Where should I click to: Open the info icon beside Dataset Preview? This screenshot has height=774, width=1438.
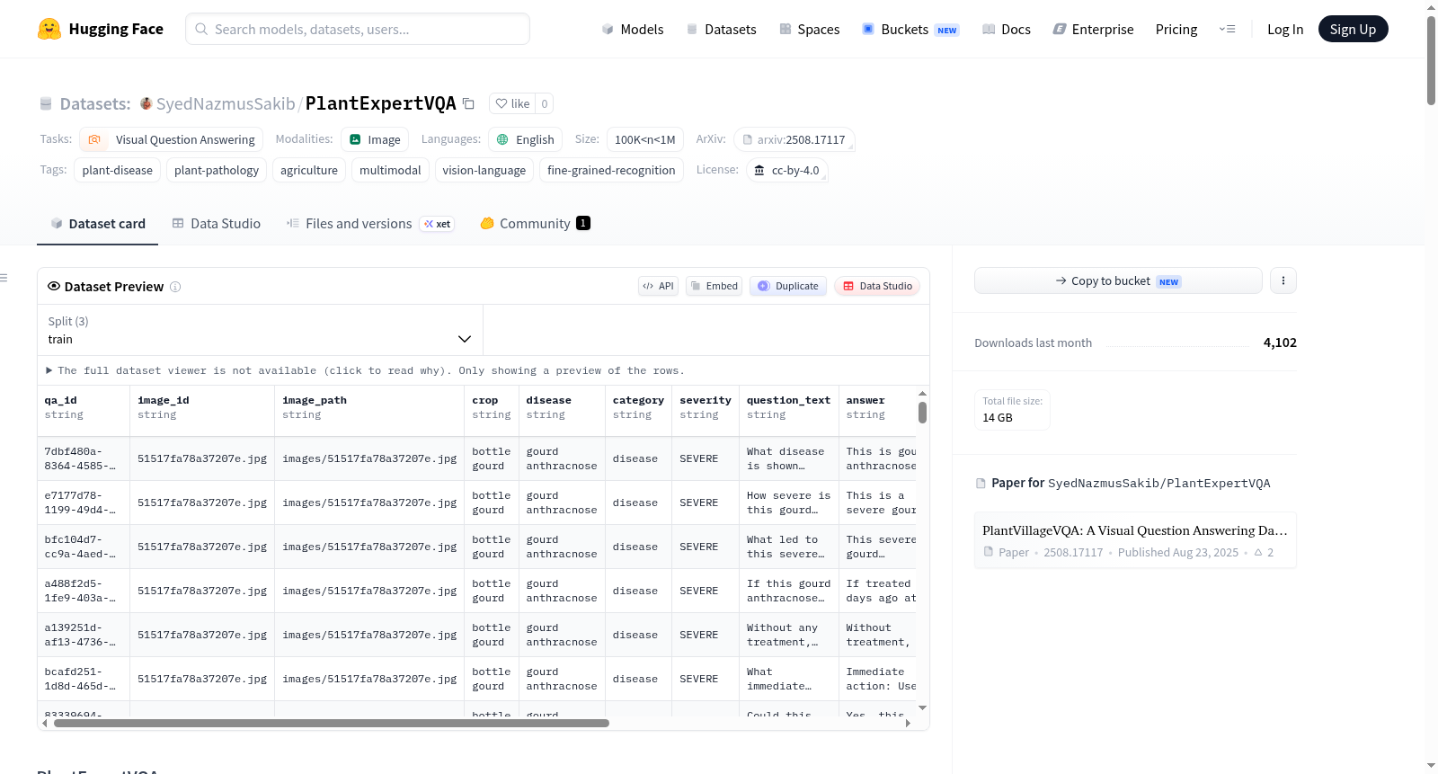point(175,287)
